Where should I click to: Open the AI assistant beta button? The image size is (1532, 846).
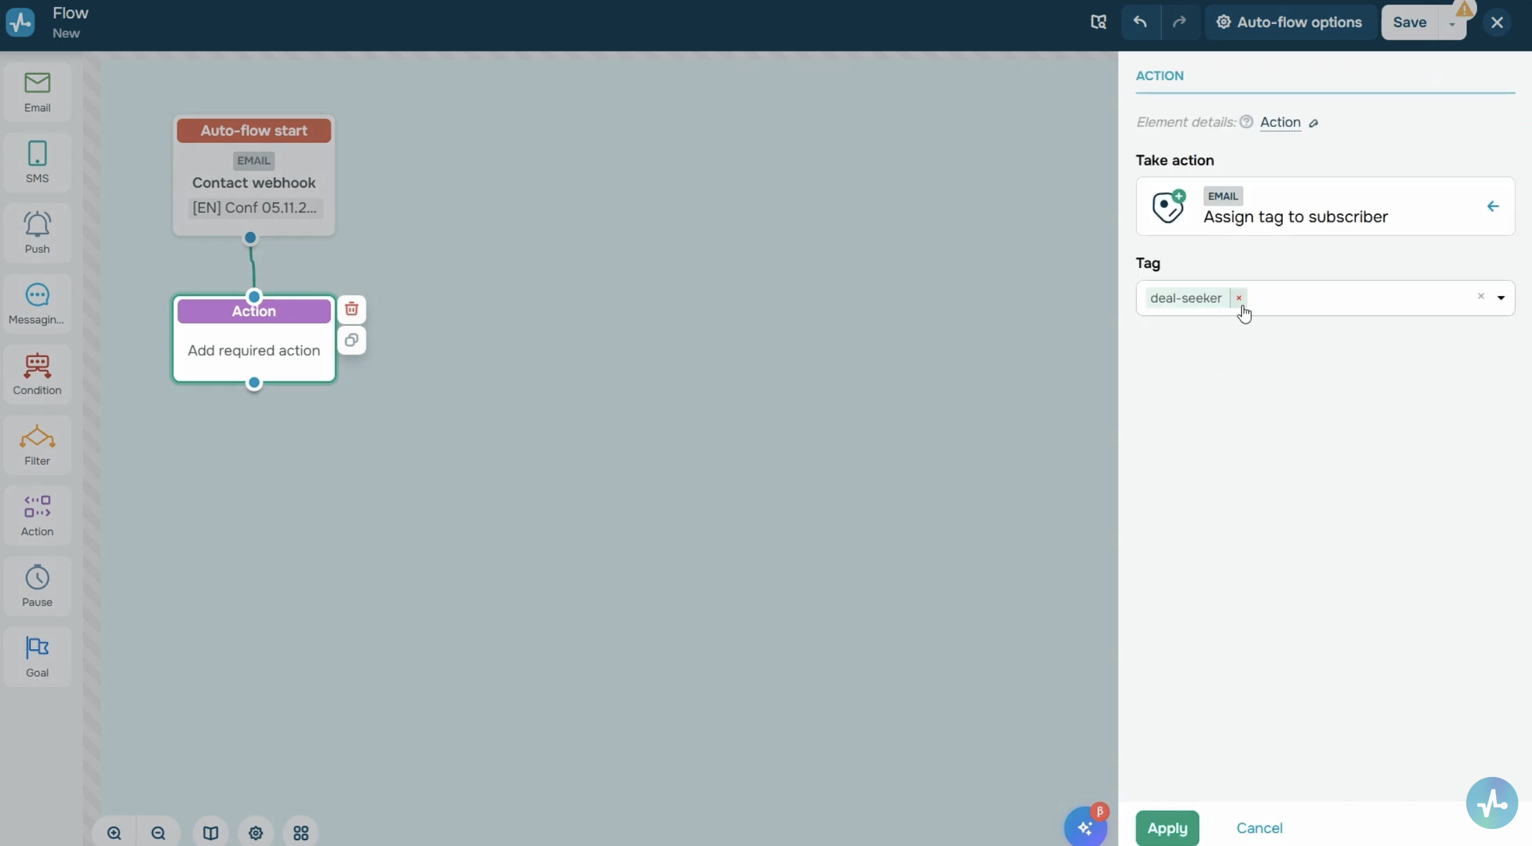(1085, 826)
